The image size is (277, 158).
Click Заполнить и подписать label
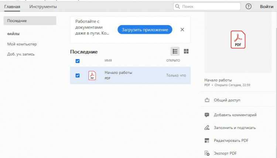(235, 128)
